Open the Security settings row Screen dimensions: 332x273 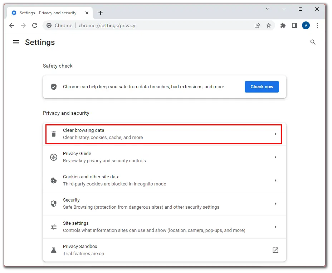[165, 204]
